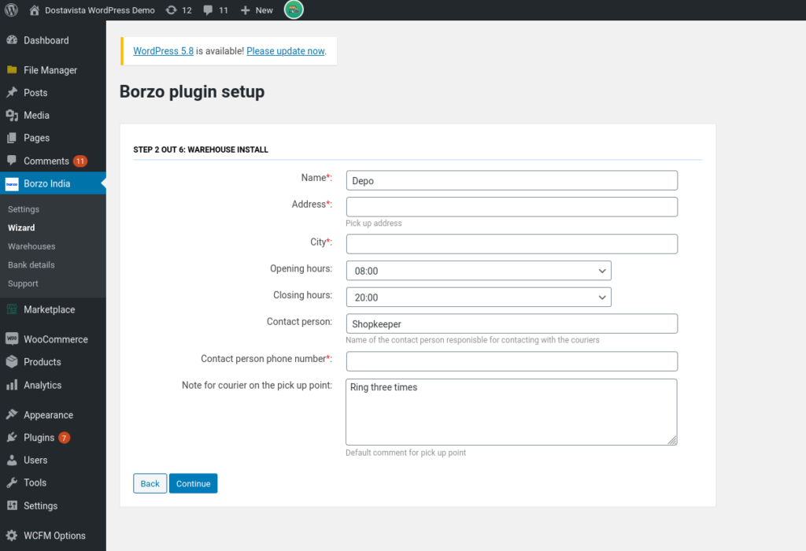806x551 pixels.
Task: Click the courier note text area
Action: click(x=512, y=412)
